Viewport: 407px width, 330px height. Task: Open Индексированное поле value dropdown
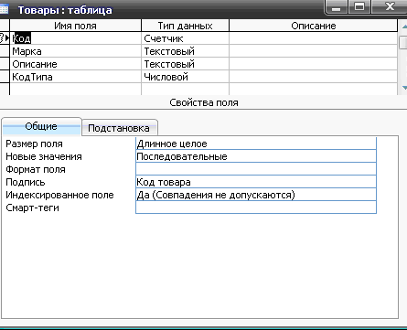tap(256, 195)
